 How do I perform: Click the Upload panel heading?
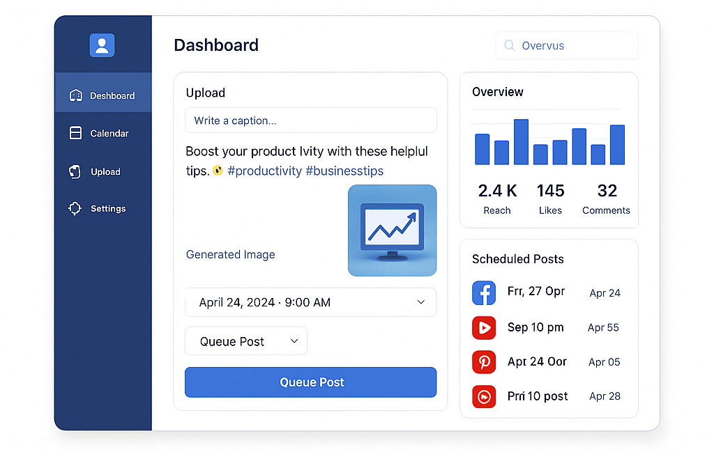(x=206, y=93)
